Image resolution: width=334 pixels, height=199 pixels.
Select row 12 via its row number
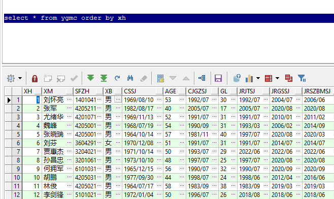tap(17, 195)
